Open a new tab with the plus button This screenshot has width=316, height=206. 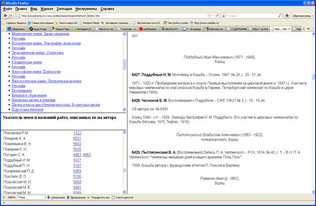308,29
